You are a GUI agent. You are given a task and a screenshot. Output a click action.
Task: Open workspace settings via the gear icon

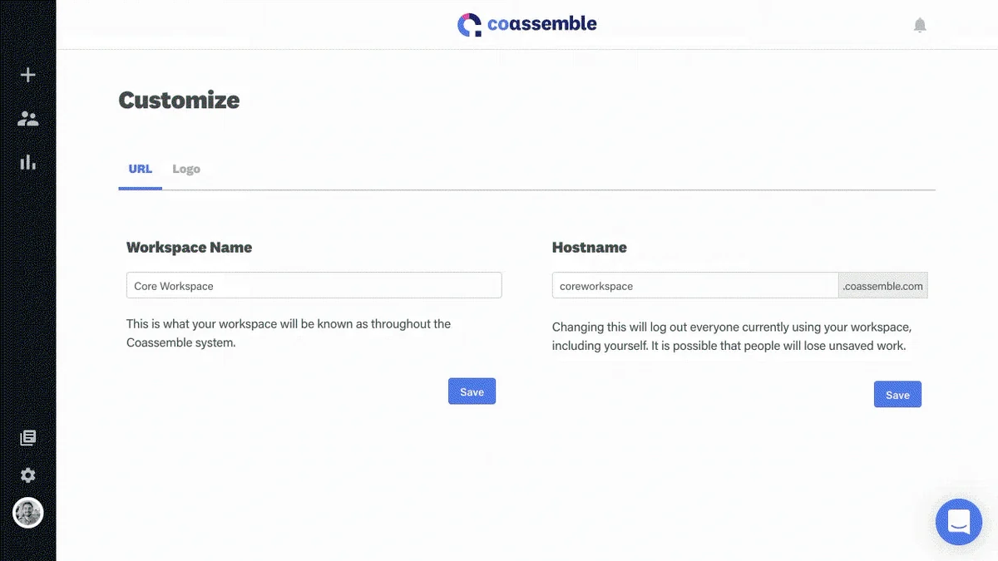(x=27, y=475)
